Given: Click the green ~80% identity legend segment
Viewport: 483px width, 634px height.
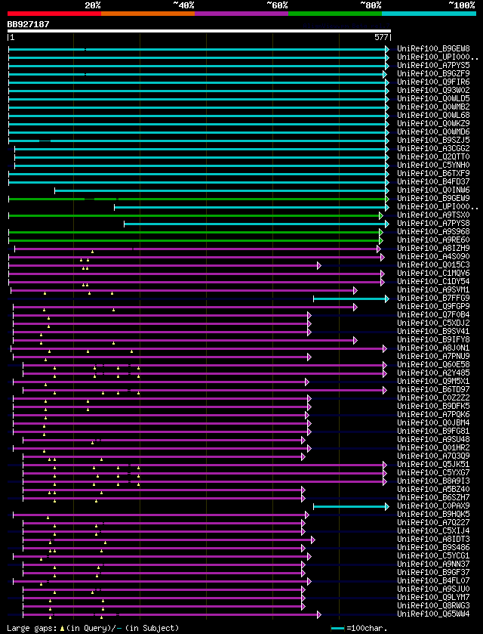Looking at the screenshot, I should tap(335, 14).
